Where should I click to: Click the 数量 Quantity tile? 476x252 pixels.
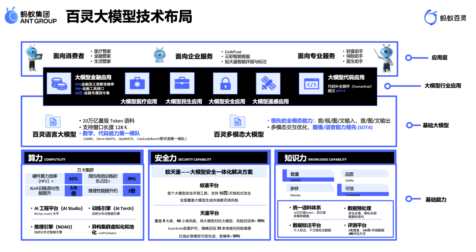[x=308, y=176]
